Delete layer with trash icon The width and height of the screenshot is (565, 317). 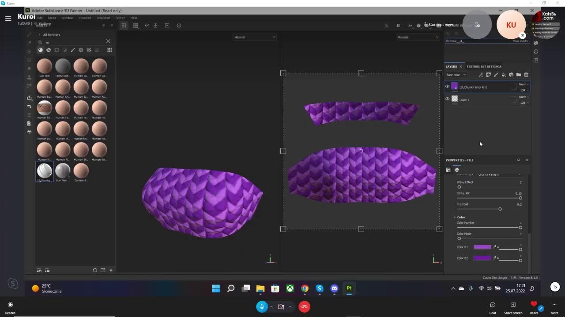point(526,75)
